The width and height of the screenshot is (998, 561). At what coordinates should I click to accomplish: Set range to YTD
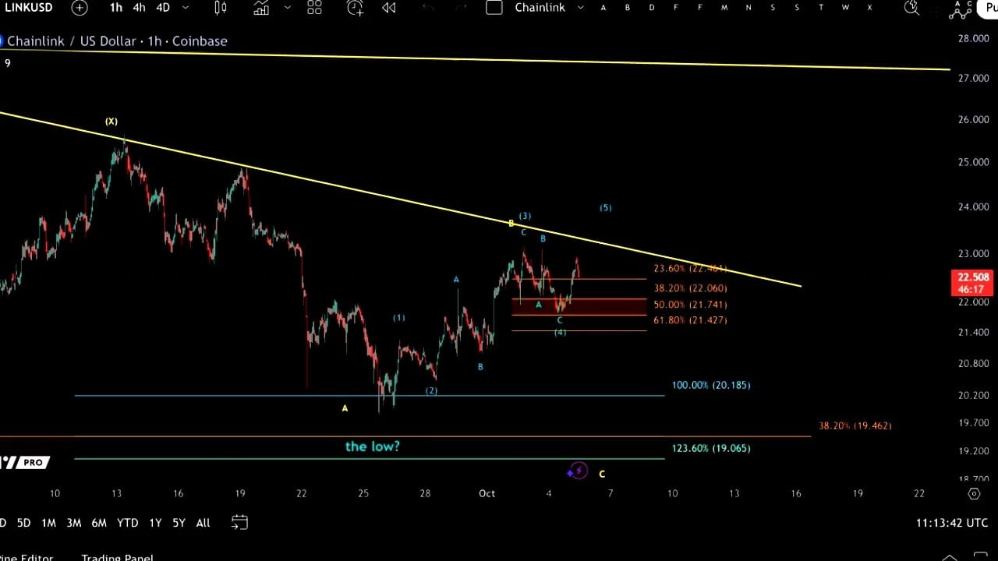coord(127,523)
